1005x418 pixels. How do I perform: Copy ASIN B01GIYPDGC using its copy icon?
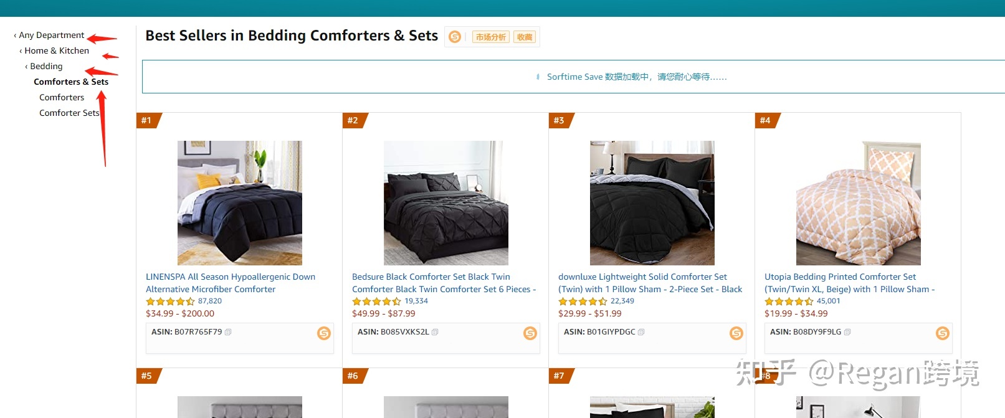pyautogui.click(x=641, y=332)
